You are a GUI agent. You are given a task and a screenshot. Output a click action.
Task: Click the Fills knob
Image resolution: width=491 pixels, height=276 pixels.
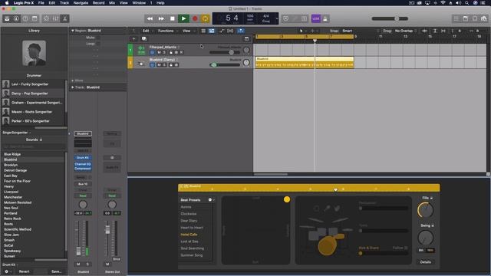[425, 210]
